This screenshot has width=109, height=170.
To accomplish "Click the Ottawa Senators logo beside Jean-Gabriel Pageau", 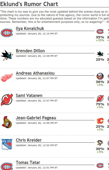I will tap(7, 122).
